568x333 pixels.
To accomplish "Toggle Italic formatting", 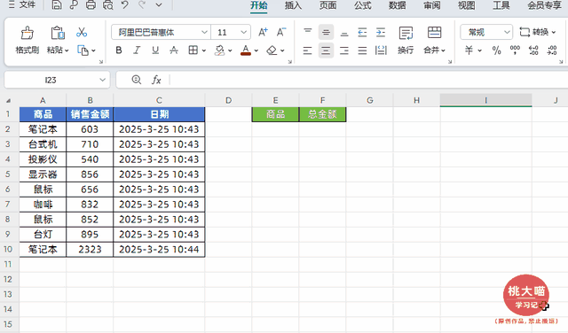I will 137,50.
